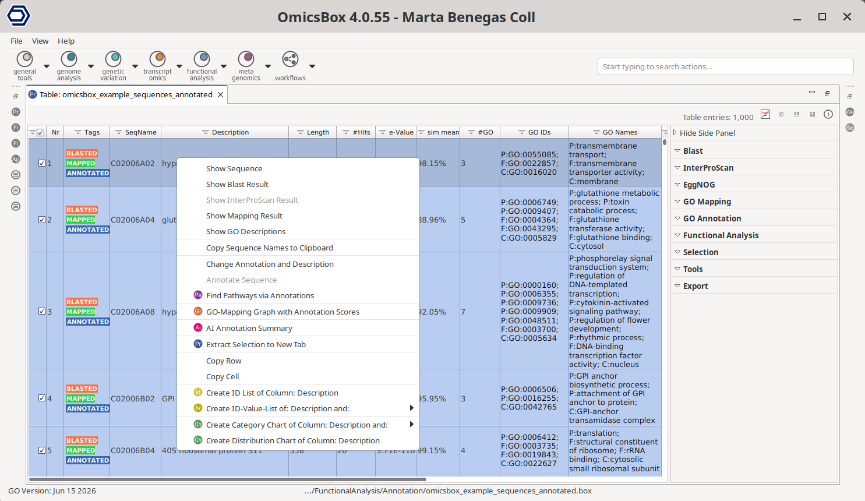The height and width of the screenshot is (501, 865).
Task: Click the Ap icon in left sidebar
Action: [16, 159]
